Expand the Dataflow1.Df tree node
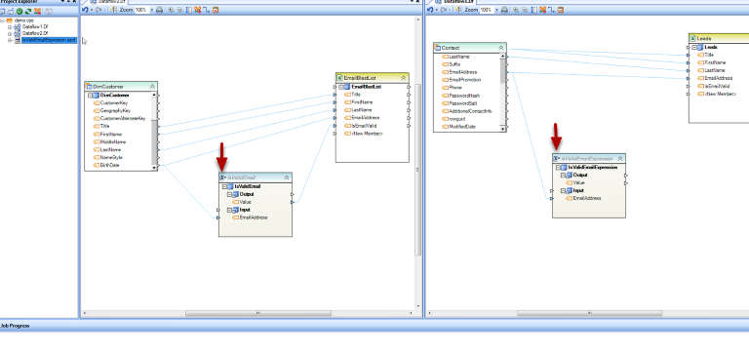 coord(10,27)
